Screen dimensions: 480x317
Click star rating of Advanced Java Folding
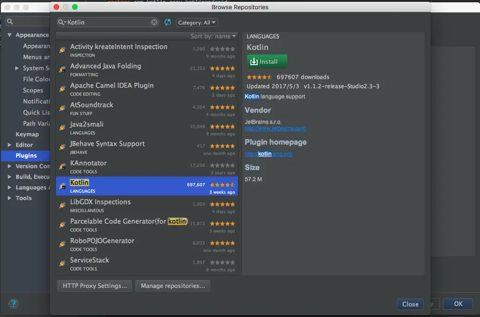pyautogui.click(x=223, y=68)
